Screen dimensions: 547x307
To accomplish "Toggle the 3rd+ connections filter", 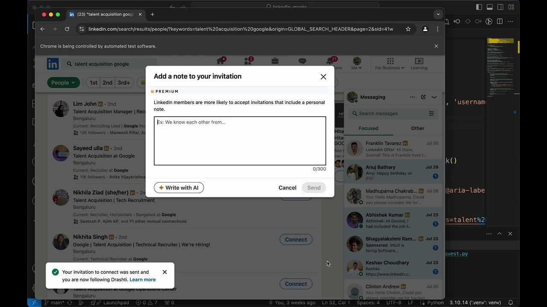I will point(124,83).
